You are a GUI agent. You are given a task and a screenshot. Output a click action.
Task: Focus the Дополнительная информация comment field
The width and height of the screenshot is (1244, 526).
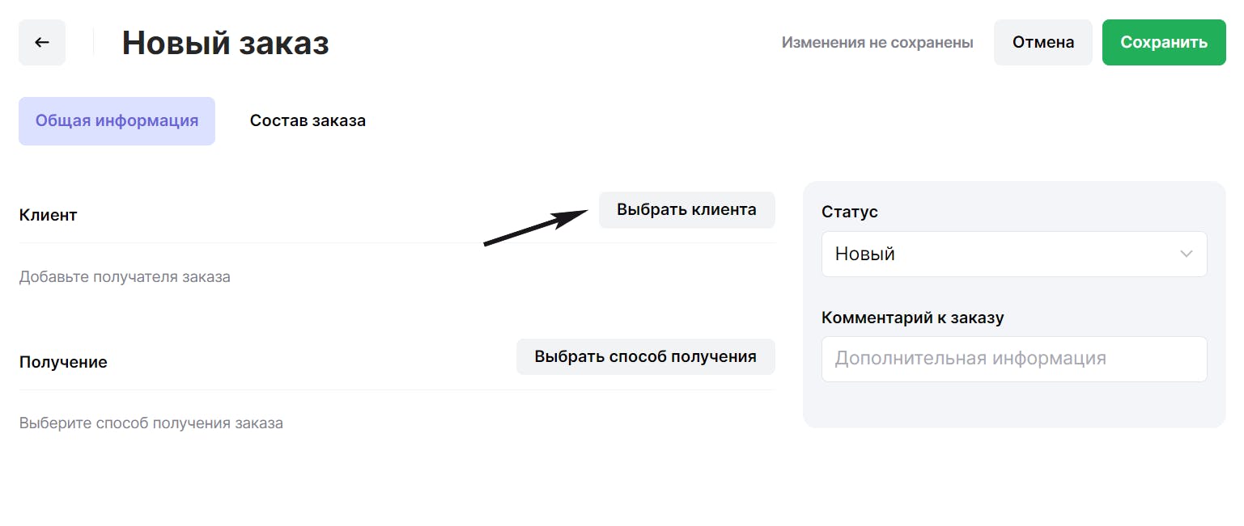pyautogui.click(x=1013, y=359)
